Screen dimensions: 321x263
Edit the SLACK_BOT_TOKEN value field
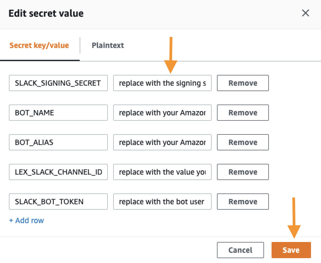point(162,202)
